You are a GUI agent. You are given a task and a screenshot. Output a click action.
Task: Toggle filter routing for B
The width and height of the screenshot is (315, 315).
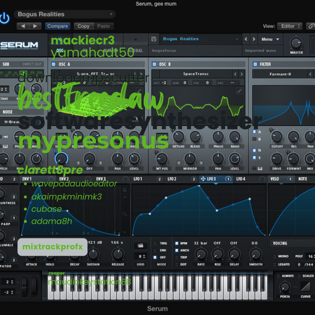pyautogui.click(x=254, y=139)
